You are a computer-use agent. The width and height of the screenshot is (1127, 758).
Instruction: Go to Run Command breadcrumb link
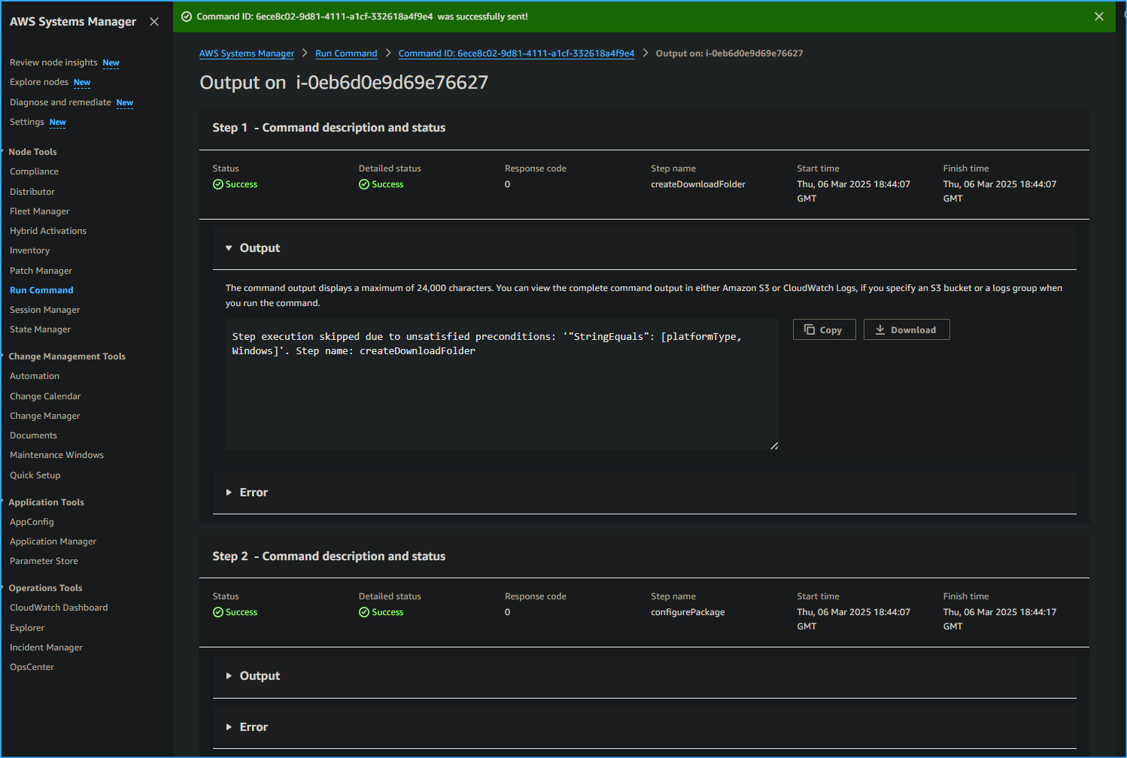pos(346,53)
